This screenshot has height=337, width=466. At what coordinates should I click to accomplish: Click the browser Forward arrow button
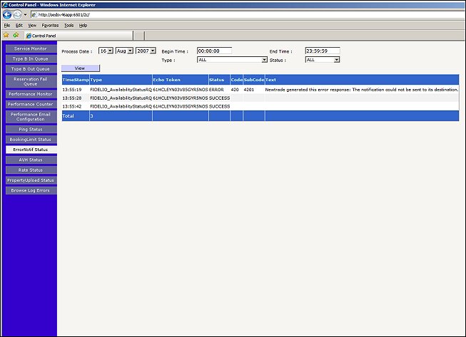pos(18,14)
